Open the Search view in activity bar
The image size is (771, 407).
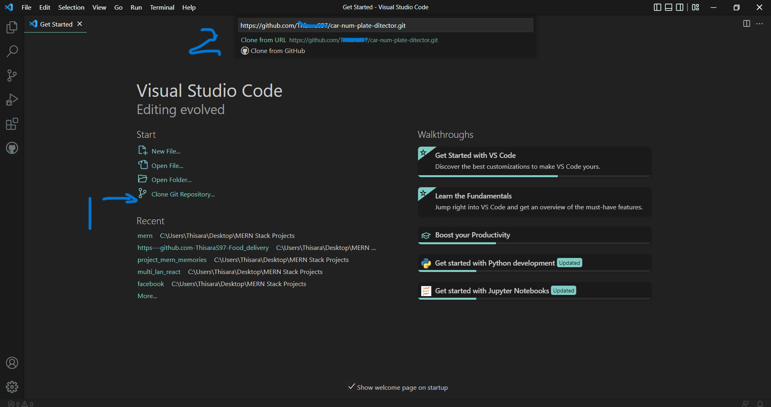coord(12,51)
